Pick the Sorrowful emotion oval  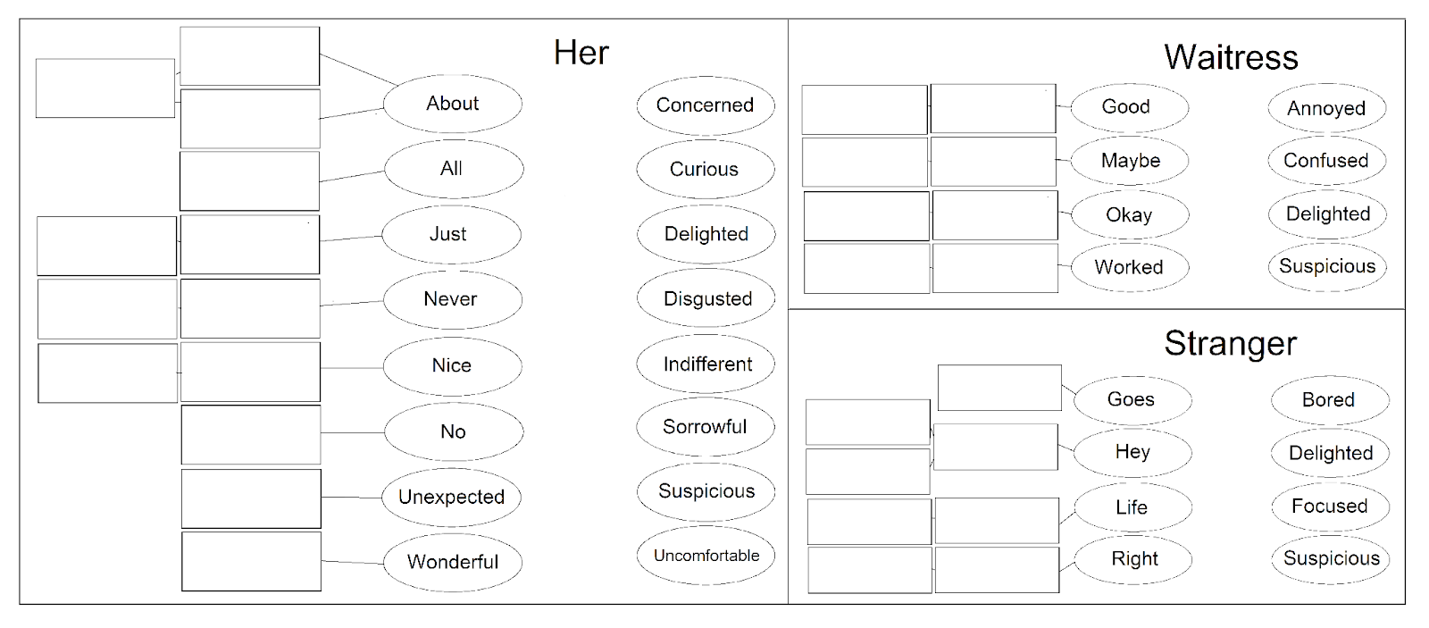[x=706, y=427]
